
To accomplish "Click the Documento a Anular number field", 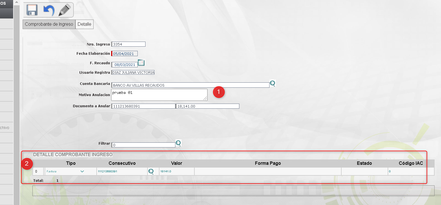I will [x=144, y=106].
